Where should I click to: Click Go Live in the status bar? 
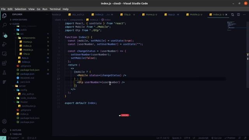217,138
